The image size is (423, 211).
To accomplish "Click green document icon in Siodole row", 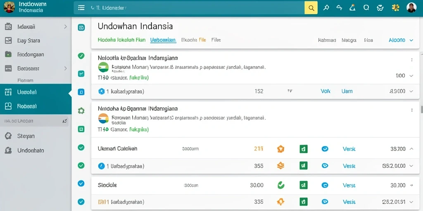I will [304, 185].
